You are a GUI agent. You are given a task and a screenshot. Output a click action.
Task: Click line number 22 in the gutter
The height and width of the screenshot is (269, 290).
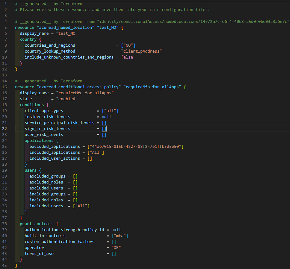6,129
